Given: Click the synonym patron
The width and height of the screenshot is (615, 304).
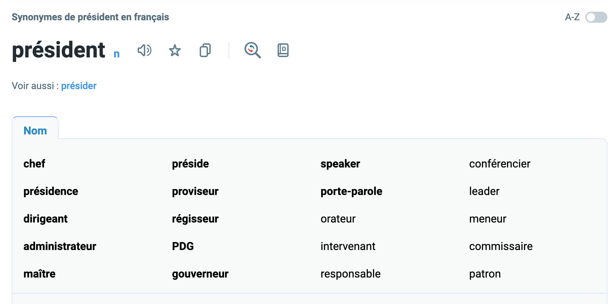Looking at the screenshot, I should (x=485, y=274).
